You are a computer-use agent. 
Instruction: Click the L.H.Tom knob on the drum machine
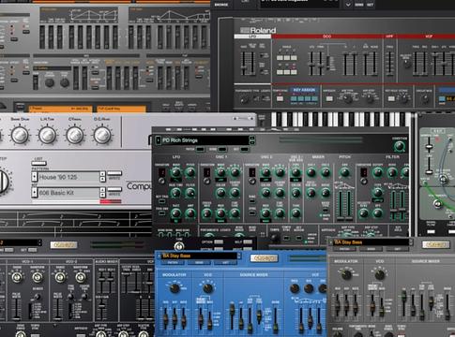point(48,135)
